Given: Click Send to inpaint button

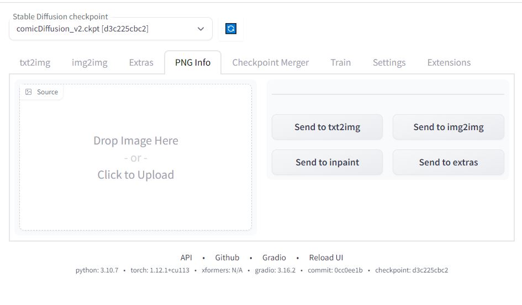Looking at the screenshot, I should [x=327, y=162].
